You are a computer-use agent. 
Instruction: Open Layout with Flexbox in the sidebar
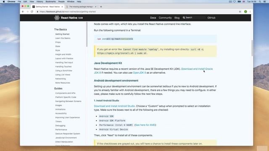64,58
